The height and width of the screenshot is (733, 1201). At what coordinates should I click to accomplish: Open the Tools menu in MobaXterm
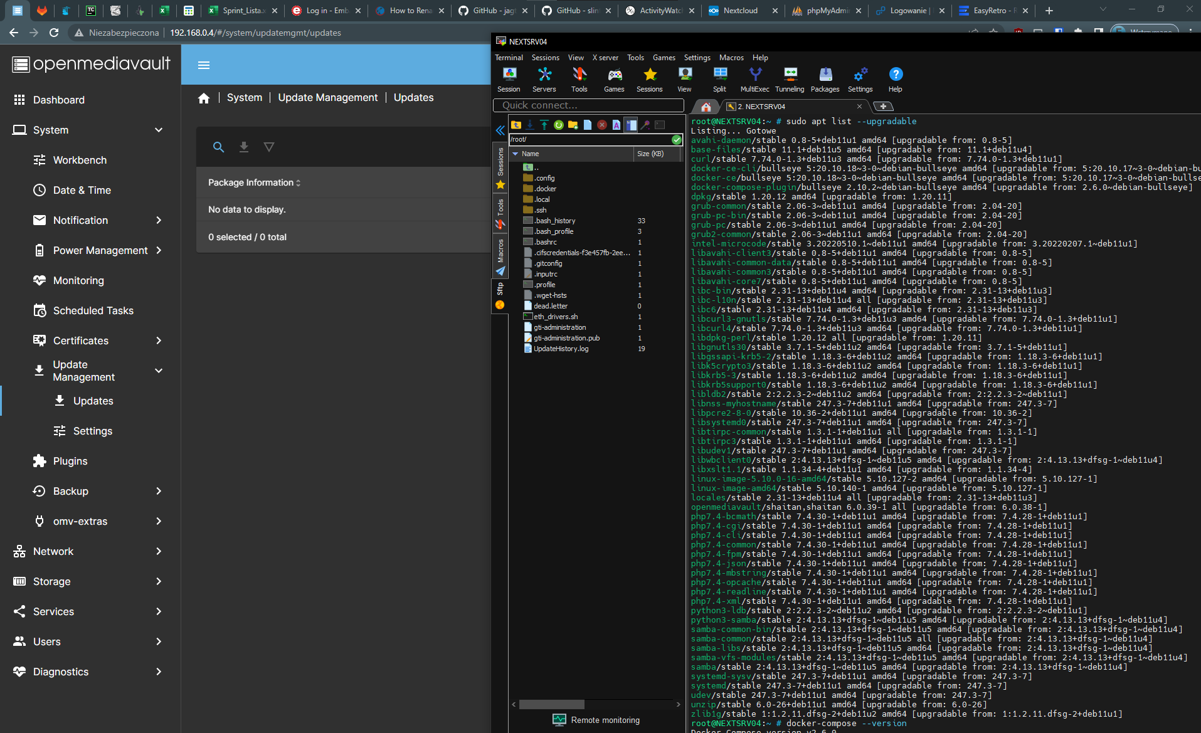click(x=635, y=58)
